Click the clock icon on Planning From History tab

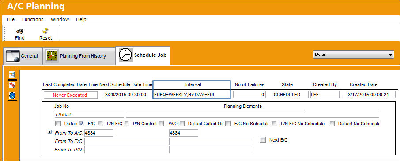pos(52,56)
